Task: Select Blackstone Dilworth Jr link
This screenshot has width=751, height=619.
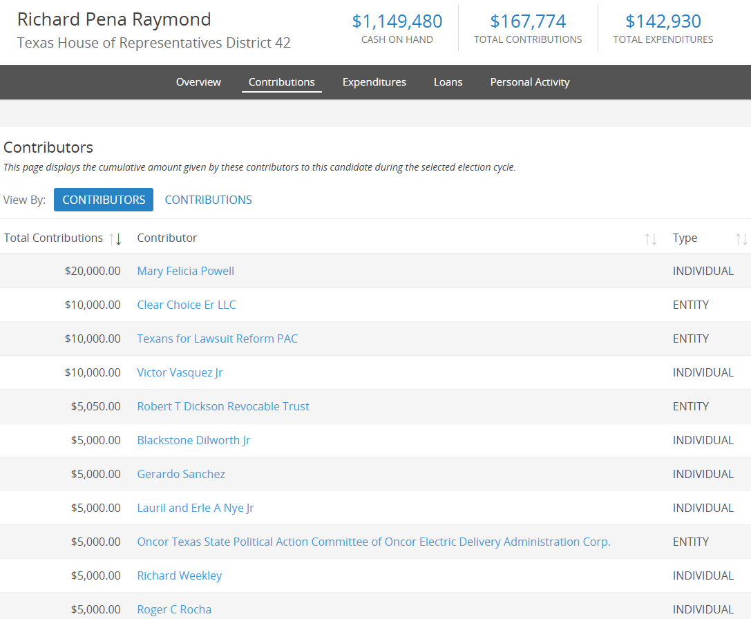Action: point(193,440)
